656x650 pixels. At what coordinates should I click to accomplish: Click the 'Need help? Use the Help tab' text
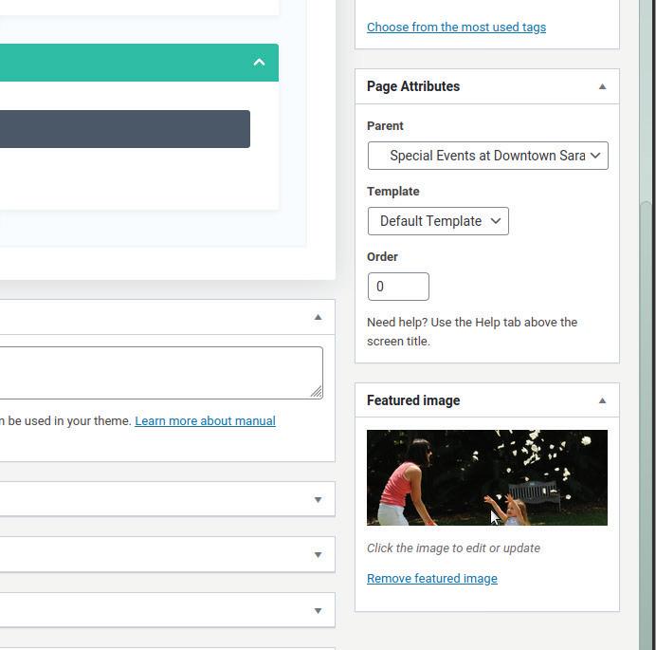point(472,332)
